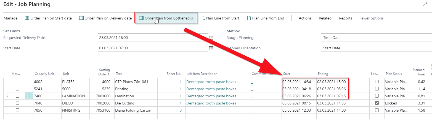Click the Fewer options link
Viewport: 432px width, 119px height.
click(371, 18)
